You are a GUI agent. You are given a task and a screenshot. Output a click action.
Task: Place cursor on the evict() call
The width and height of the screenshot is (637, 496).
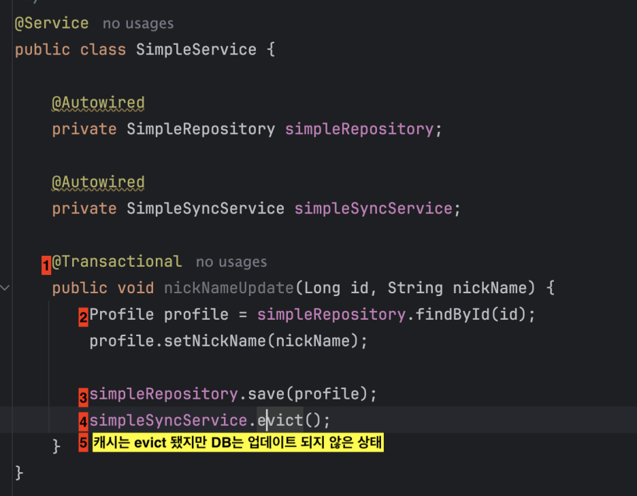[x=289, y=420]
